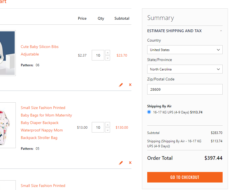Edit the Cute Baby Silicon Bibs item
This screenshot has width=229, height=190.
pyautogui.click(x=121, y=85)
